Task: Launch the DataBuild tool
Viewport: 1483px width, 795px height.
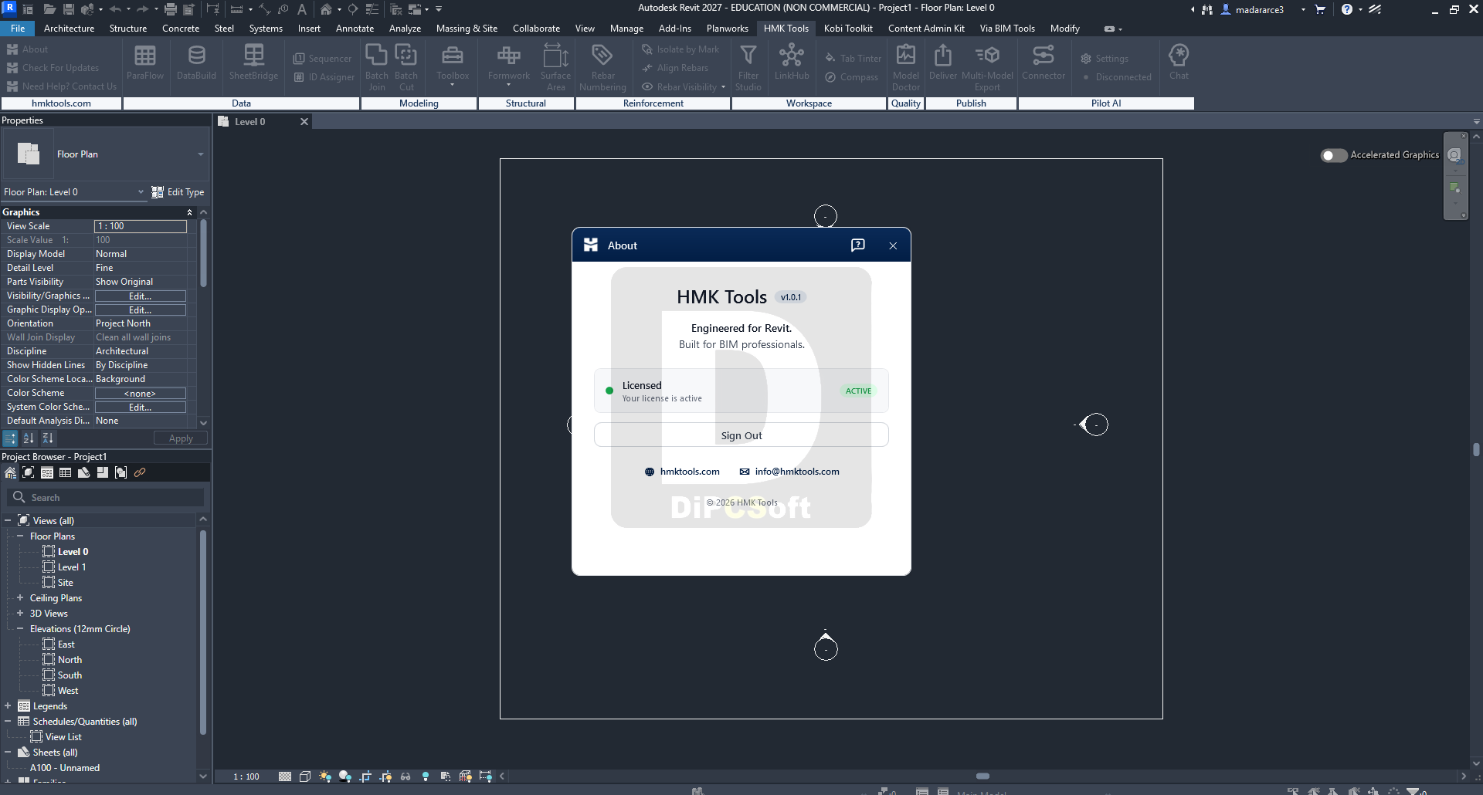Action: point(196,63)
